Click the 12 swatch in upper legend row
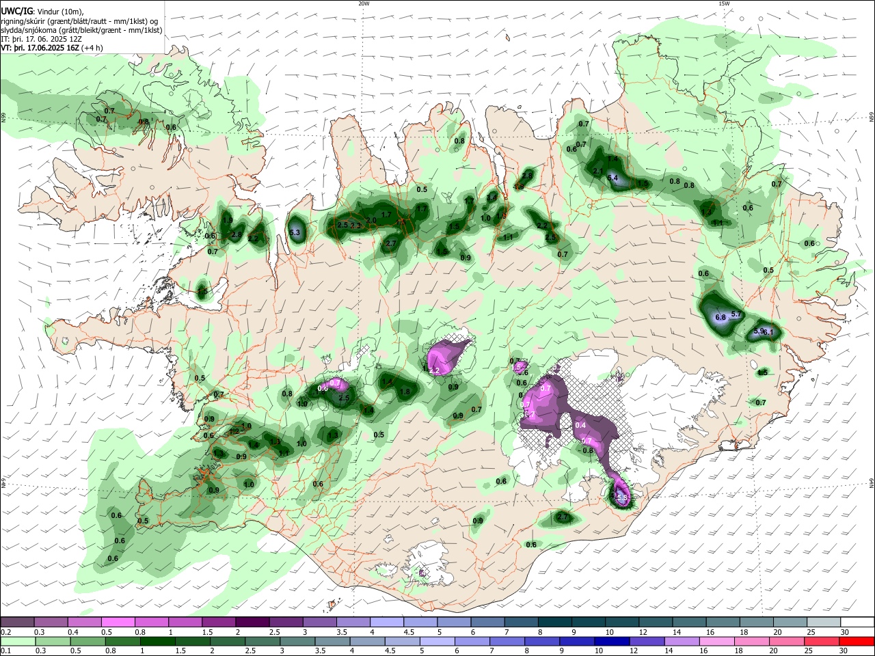This screenshot has width=875, height=656. tap(655, 622)
